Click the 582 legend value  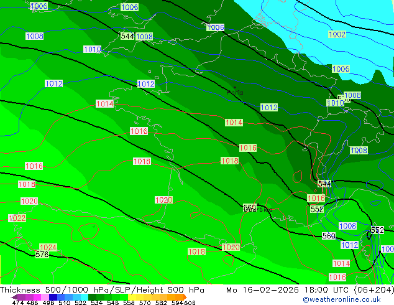point(161,303)
